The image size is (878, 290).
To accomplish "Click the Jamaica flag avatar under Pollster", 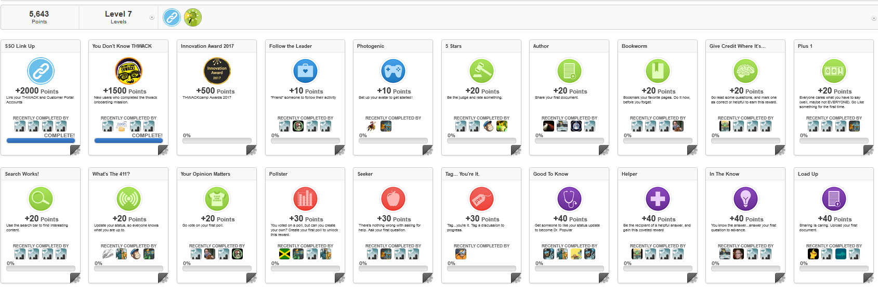I will [284, 254].
